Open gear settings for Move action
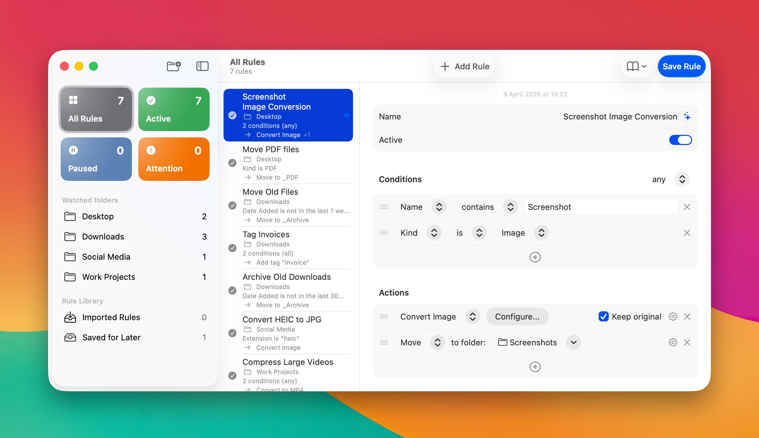Viewport: 759px width, 438px height. point(673,343)
